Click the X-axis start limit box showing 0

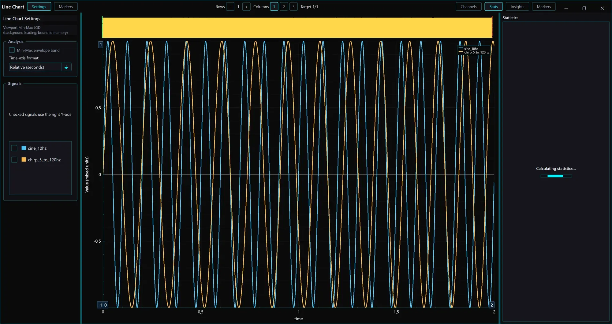click(106, 305)
